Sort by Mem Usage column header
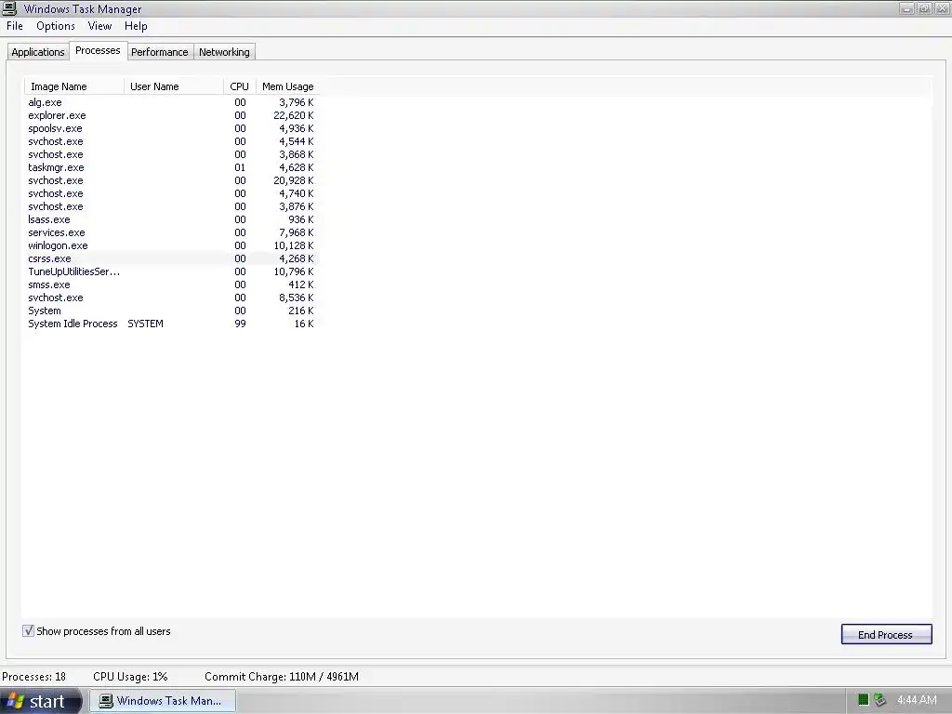Screen dimensions: 952x714 [x=288, y=86]
